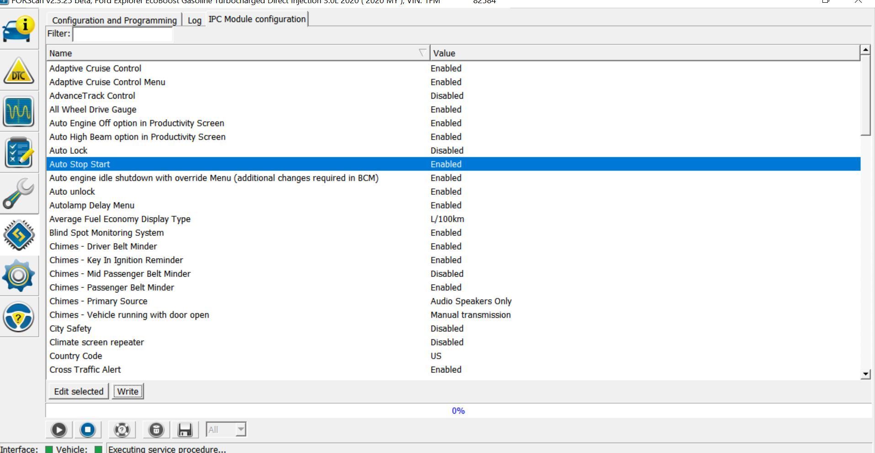Viewport: 875px width, 453px height.
Task: Open the module Configuration chip icon
Action: click(x=19, y=234)
